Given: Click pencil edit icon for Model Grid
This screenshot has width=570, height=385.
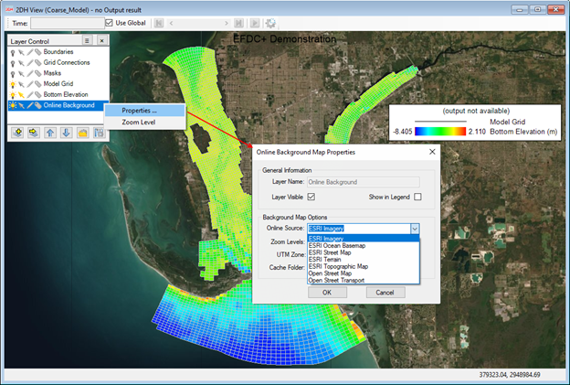Looking at the screenshot, I should (30, 84).
